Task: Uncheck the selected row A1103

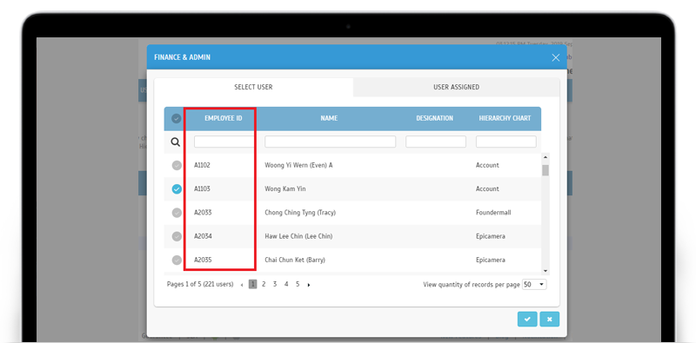Action: [177, 188]
